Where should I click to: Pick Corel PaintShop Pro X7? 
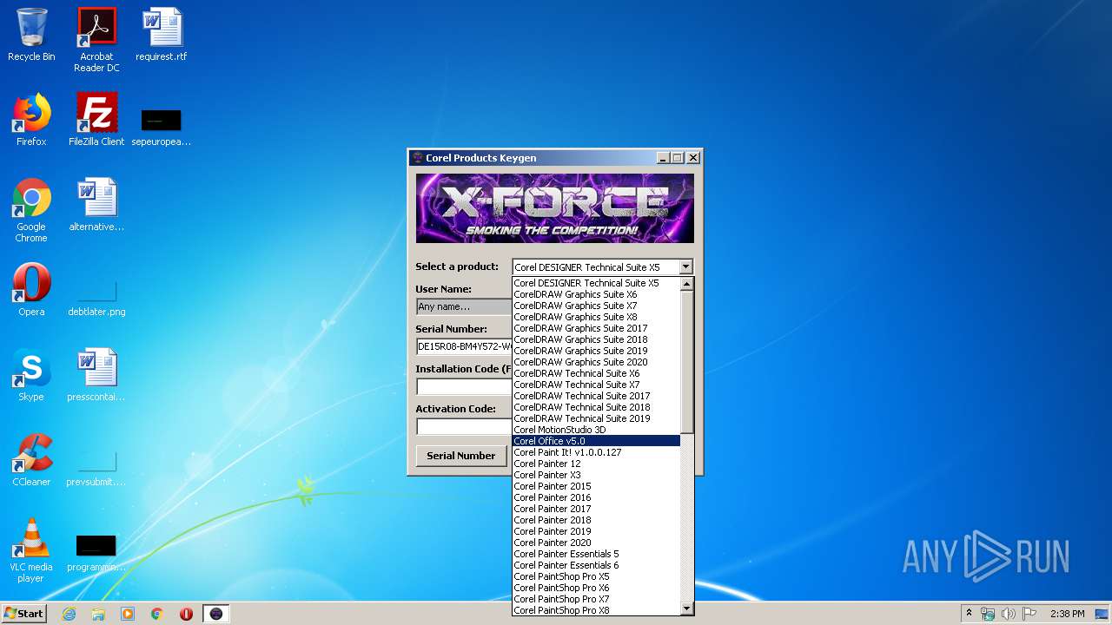point(596,599)
